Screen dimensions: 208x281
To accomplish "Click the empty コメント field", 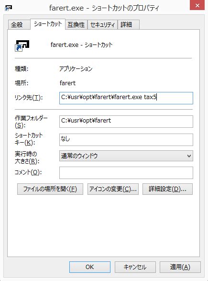I will (126, 173).
